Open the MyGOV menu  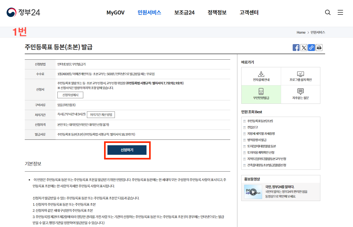click(x=115, y=12)
